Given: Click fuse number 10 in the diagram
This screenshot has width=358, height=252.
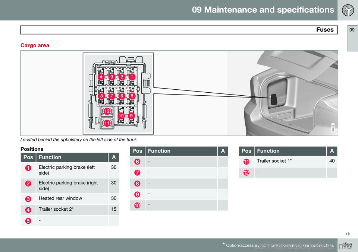Looking at the screenshot, I should 121,116.
